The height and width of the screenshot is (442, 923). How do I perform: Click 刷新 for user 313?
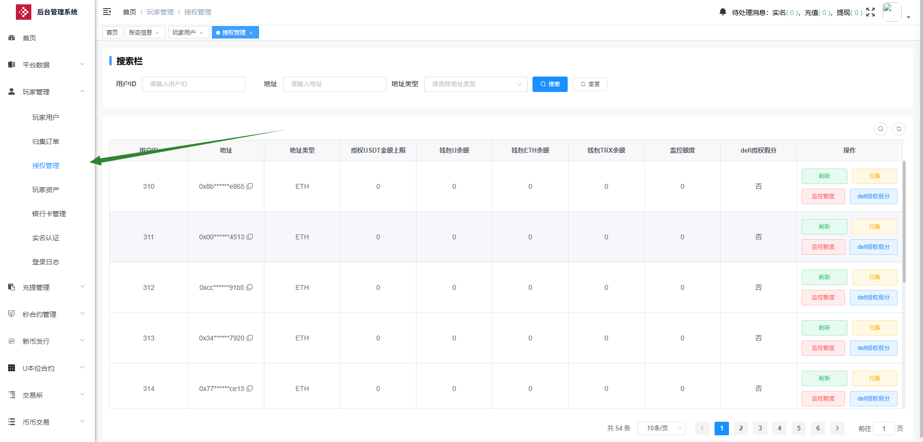tap(824, 328)
